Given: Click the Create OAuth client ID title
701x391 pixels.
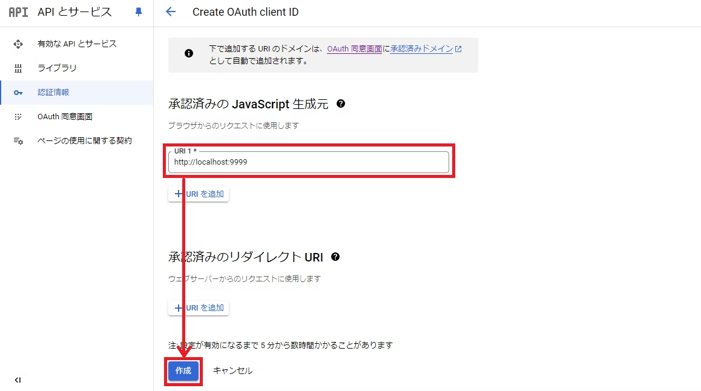Looking at the screenshot, I should point(245,12).
